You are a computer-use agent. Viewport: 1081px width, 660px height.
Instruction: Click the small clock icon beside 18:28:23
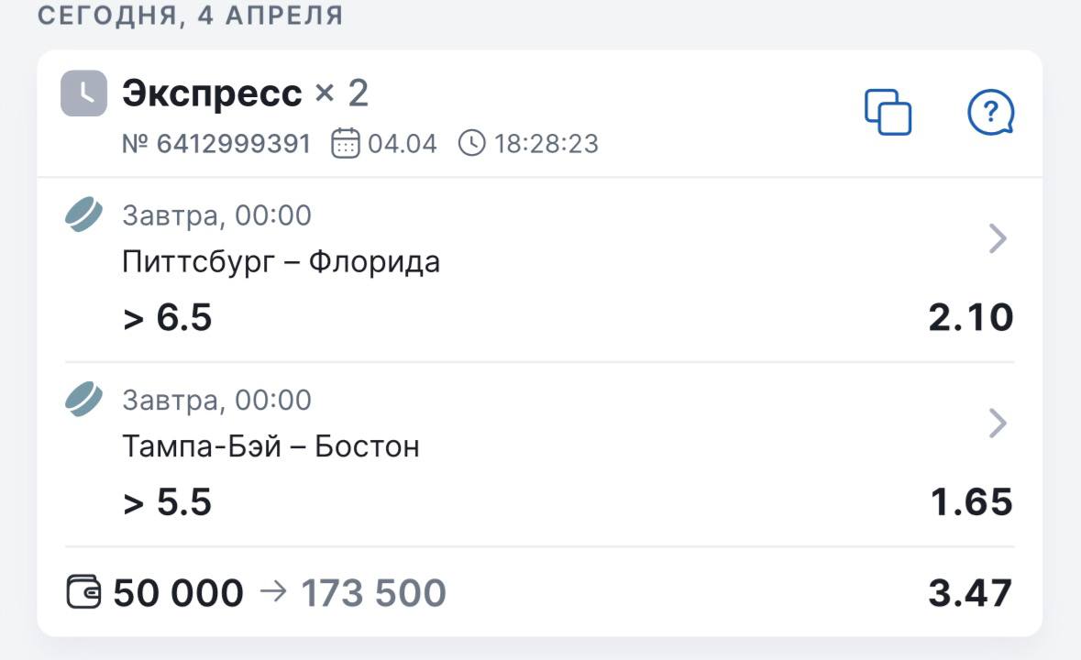[471, 144]
